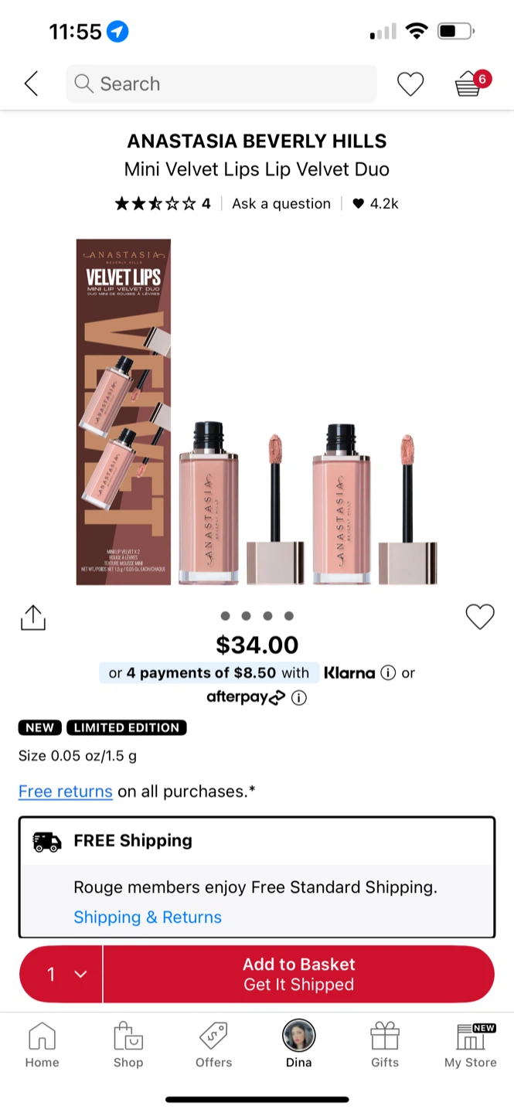The image size is (514, 1113).
Task: Open the My Store tab
Action: pyautogui.click(x=470, y=1045)
